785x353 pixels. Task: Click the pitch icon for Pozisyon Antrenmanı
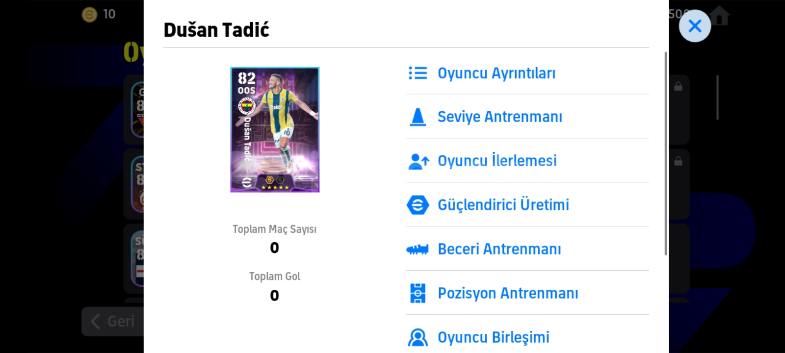click(x=418, y=293)
